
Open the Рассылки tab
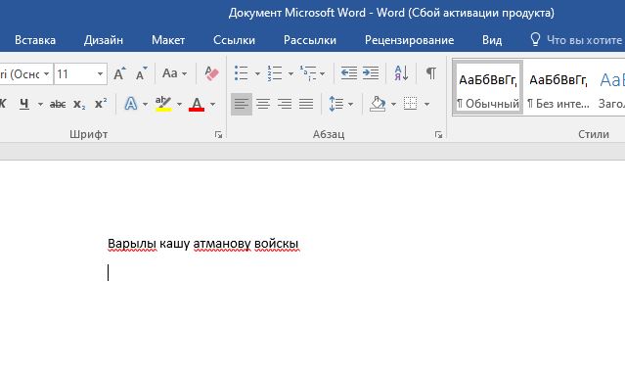point(310,40)
